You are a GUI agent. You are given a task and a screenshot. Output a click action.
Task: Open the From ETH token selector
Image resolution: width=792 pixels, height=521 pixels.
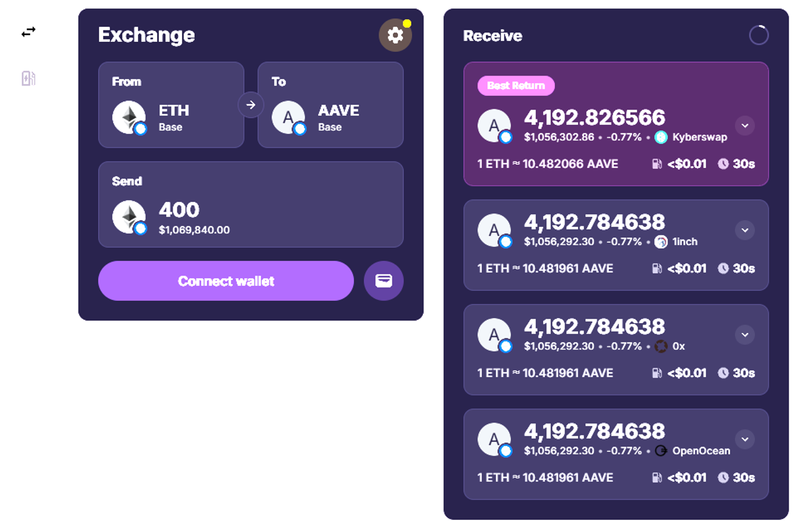pyautogui.click(x=171, y=105)
